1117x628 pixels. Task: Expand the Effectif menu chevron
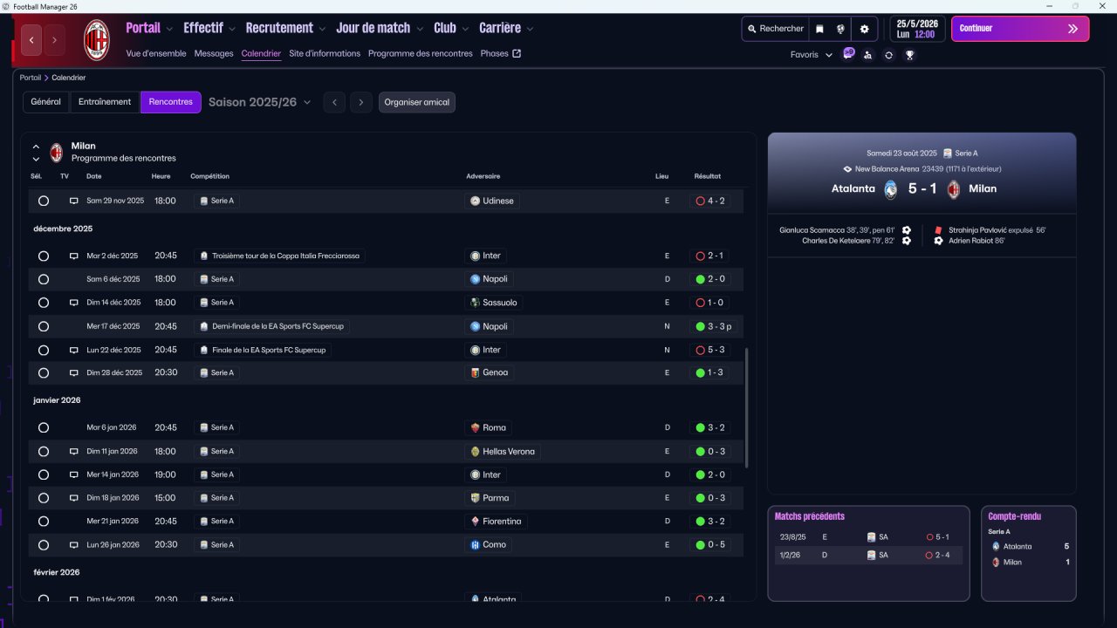tap(232, 29)
